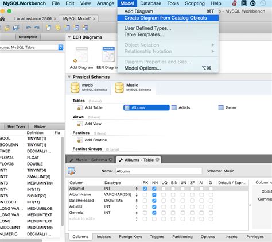
Task: Enable UQ checkbox for AlbumName
Action: click(164, 195)
